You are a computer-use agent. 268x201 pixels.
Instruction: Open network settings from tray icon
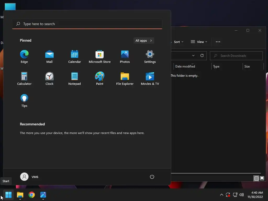pos(235,195)
